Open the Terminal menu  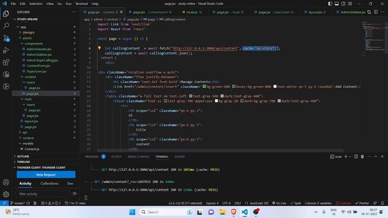point(81,4)
